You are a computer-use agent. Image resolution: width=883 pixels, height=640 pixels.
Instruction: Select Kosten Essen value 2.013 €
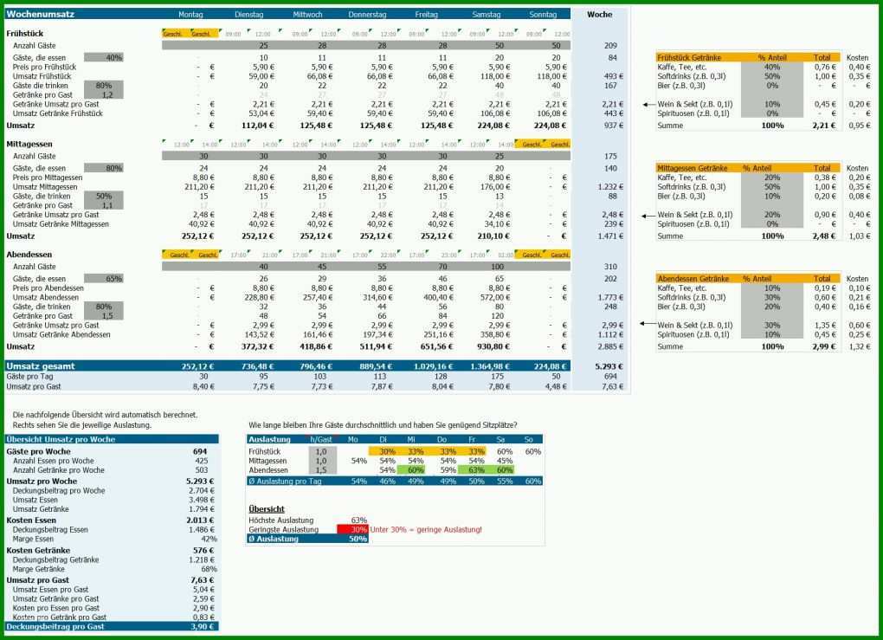pyautogui.click(x=201, y=520)
